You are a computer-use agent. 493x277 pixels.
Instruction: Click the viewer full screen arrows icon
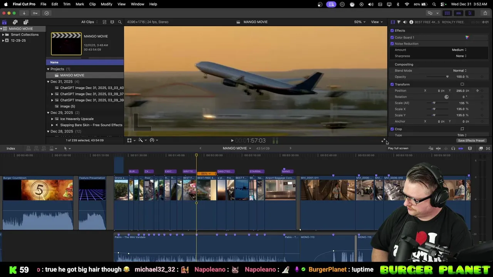[383, 140]
